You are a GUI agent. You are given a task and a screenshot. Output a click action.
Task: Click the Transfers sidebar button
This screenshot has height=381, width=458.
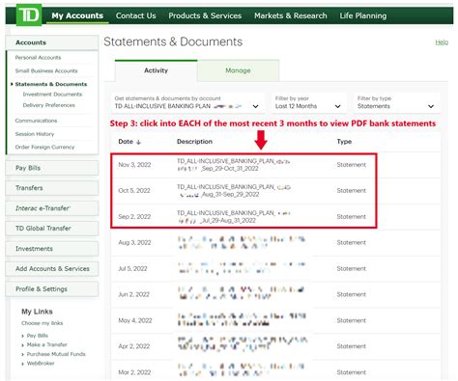point(52,188)
